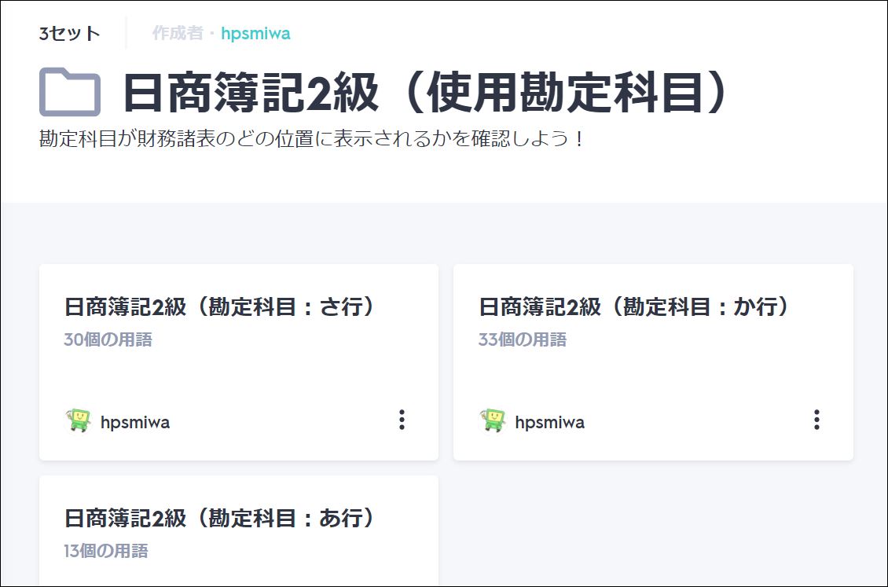Open more options for か行 set card

point(816,420)
